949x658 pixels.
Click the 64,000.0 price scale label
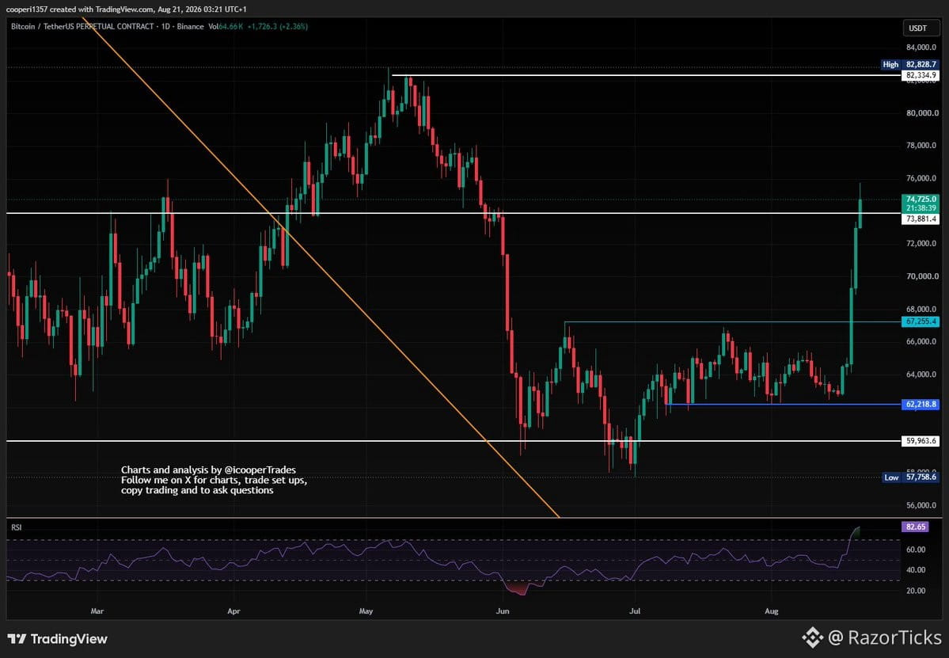tap(922, 374)
